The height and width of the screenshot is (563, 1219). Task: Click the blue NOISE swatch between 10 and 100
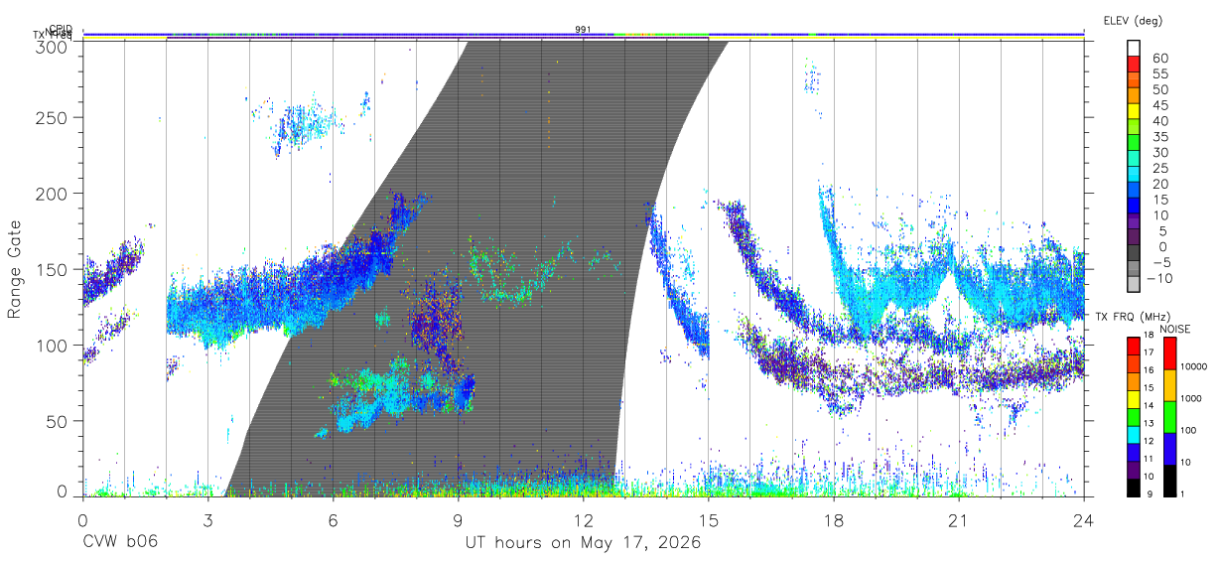(1170, 448)
